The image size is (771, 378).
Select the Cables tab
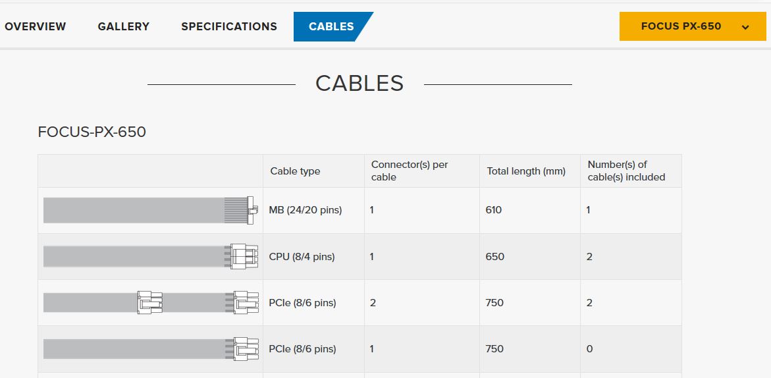coord(331,26)
